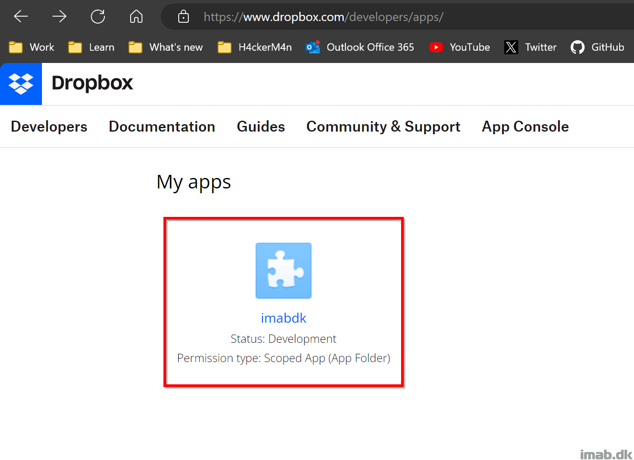634x460 pixels.
Task: Open the YouTube bookmark
Action: pos(459,47)
